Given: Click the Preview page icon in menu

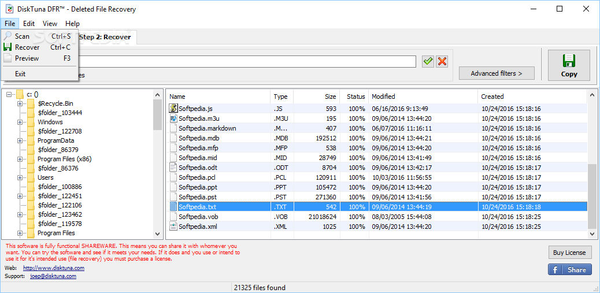Looking at the screenshot, I should coord(8,58).
